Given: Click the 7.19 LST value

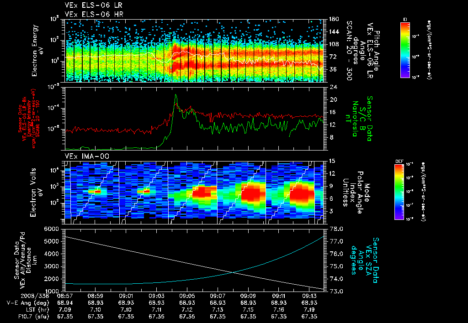Looking at the screenshot, I should coord(309,310).
